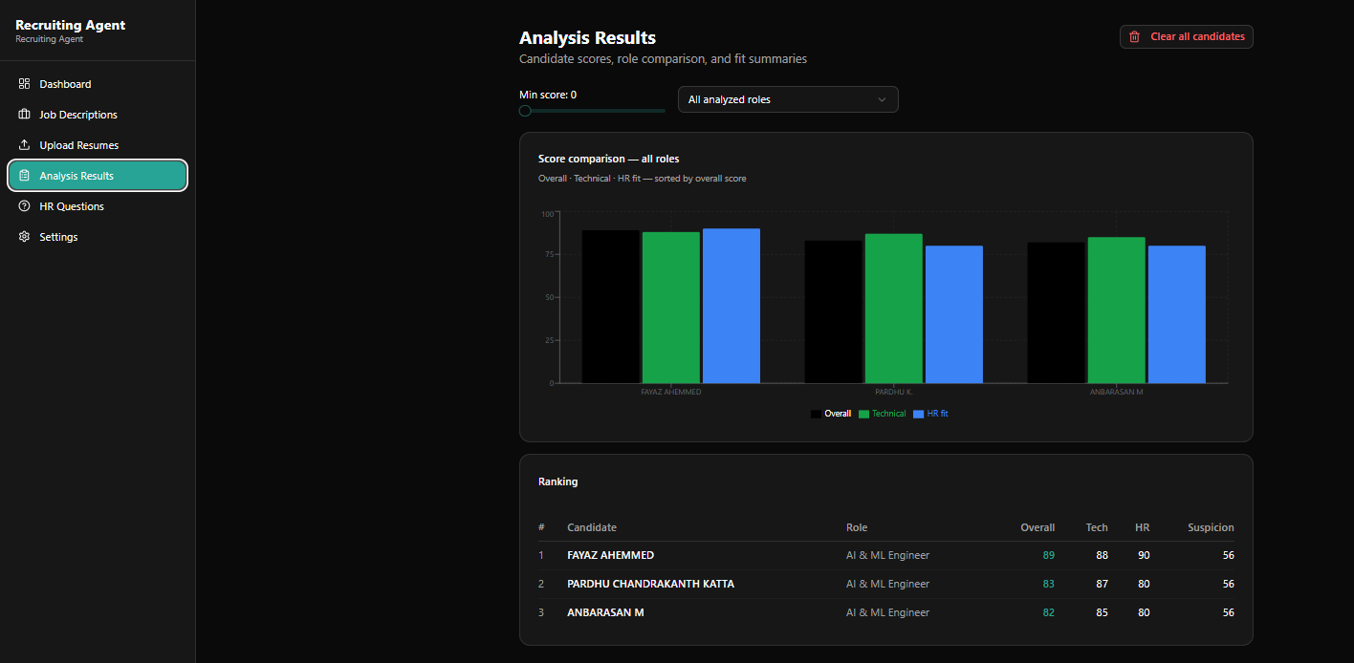Select ANBARASAN M in the ranking table

tap(605, 612)
